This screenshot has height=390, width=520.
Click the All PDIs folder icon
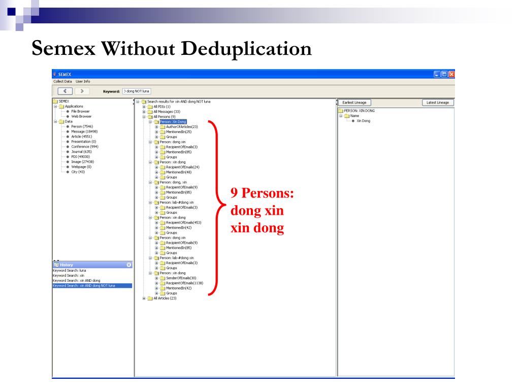pos(150,107)
